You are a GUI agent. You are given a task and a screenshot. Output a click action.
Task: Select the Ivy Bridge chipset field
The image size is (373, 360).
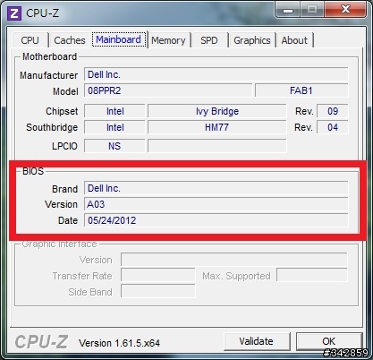click(x=217, y=111)
